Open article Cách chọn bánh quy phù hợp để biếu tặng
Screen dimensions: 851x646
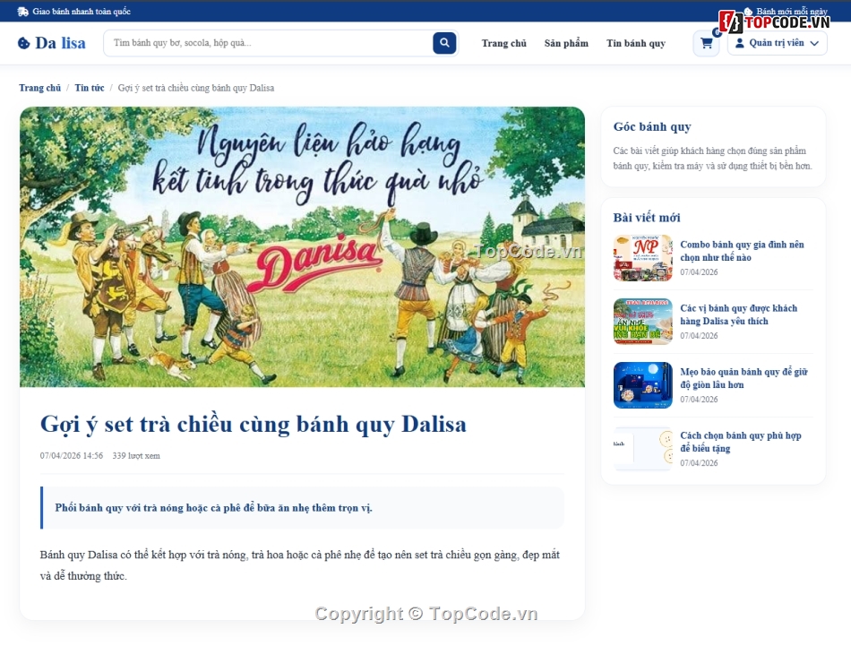[740, 442]
